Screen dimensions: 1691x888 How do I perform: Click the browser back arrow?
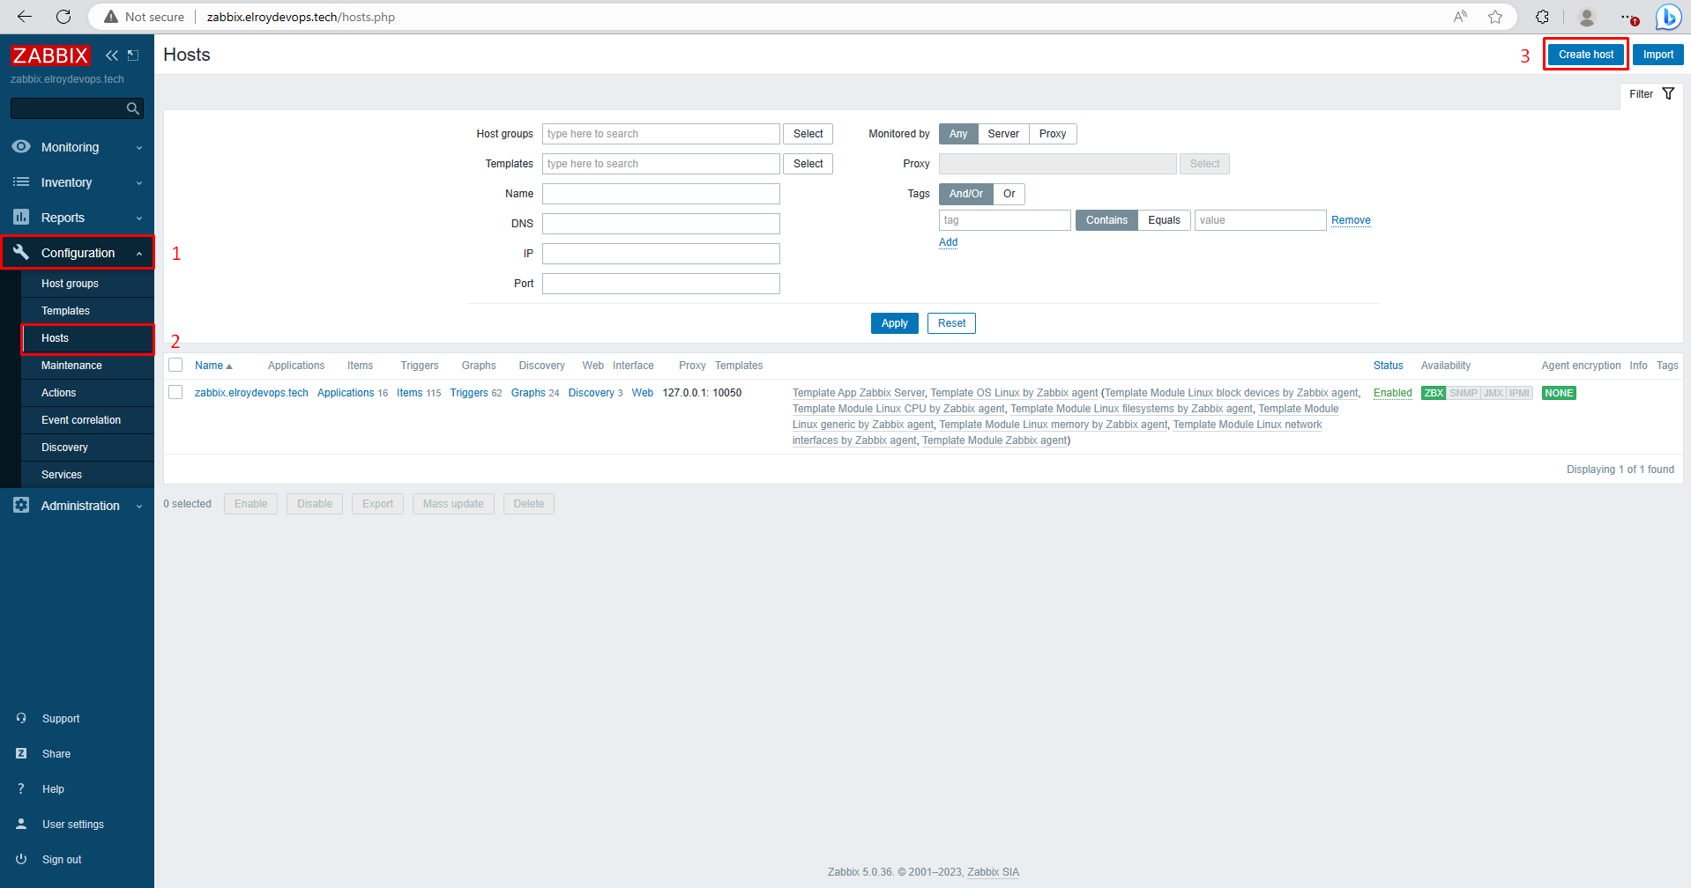(x=25, y=17)
